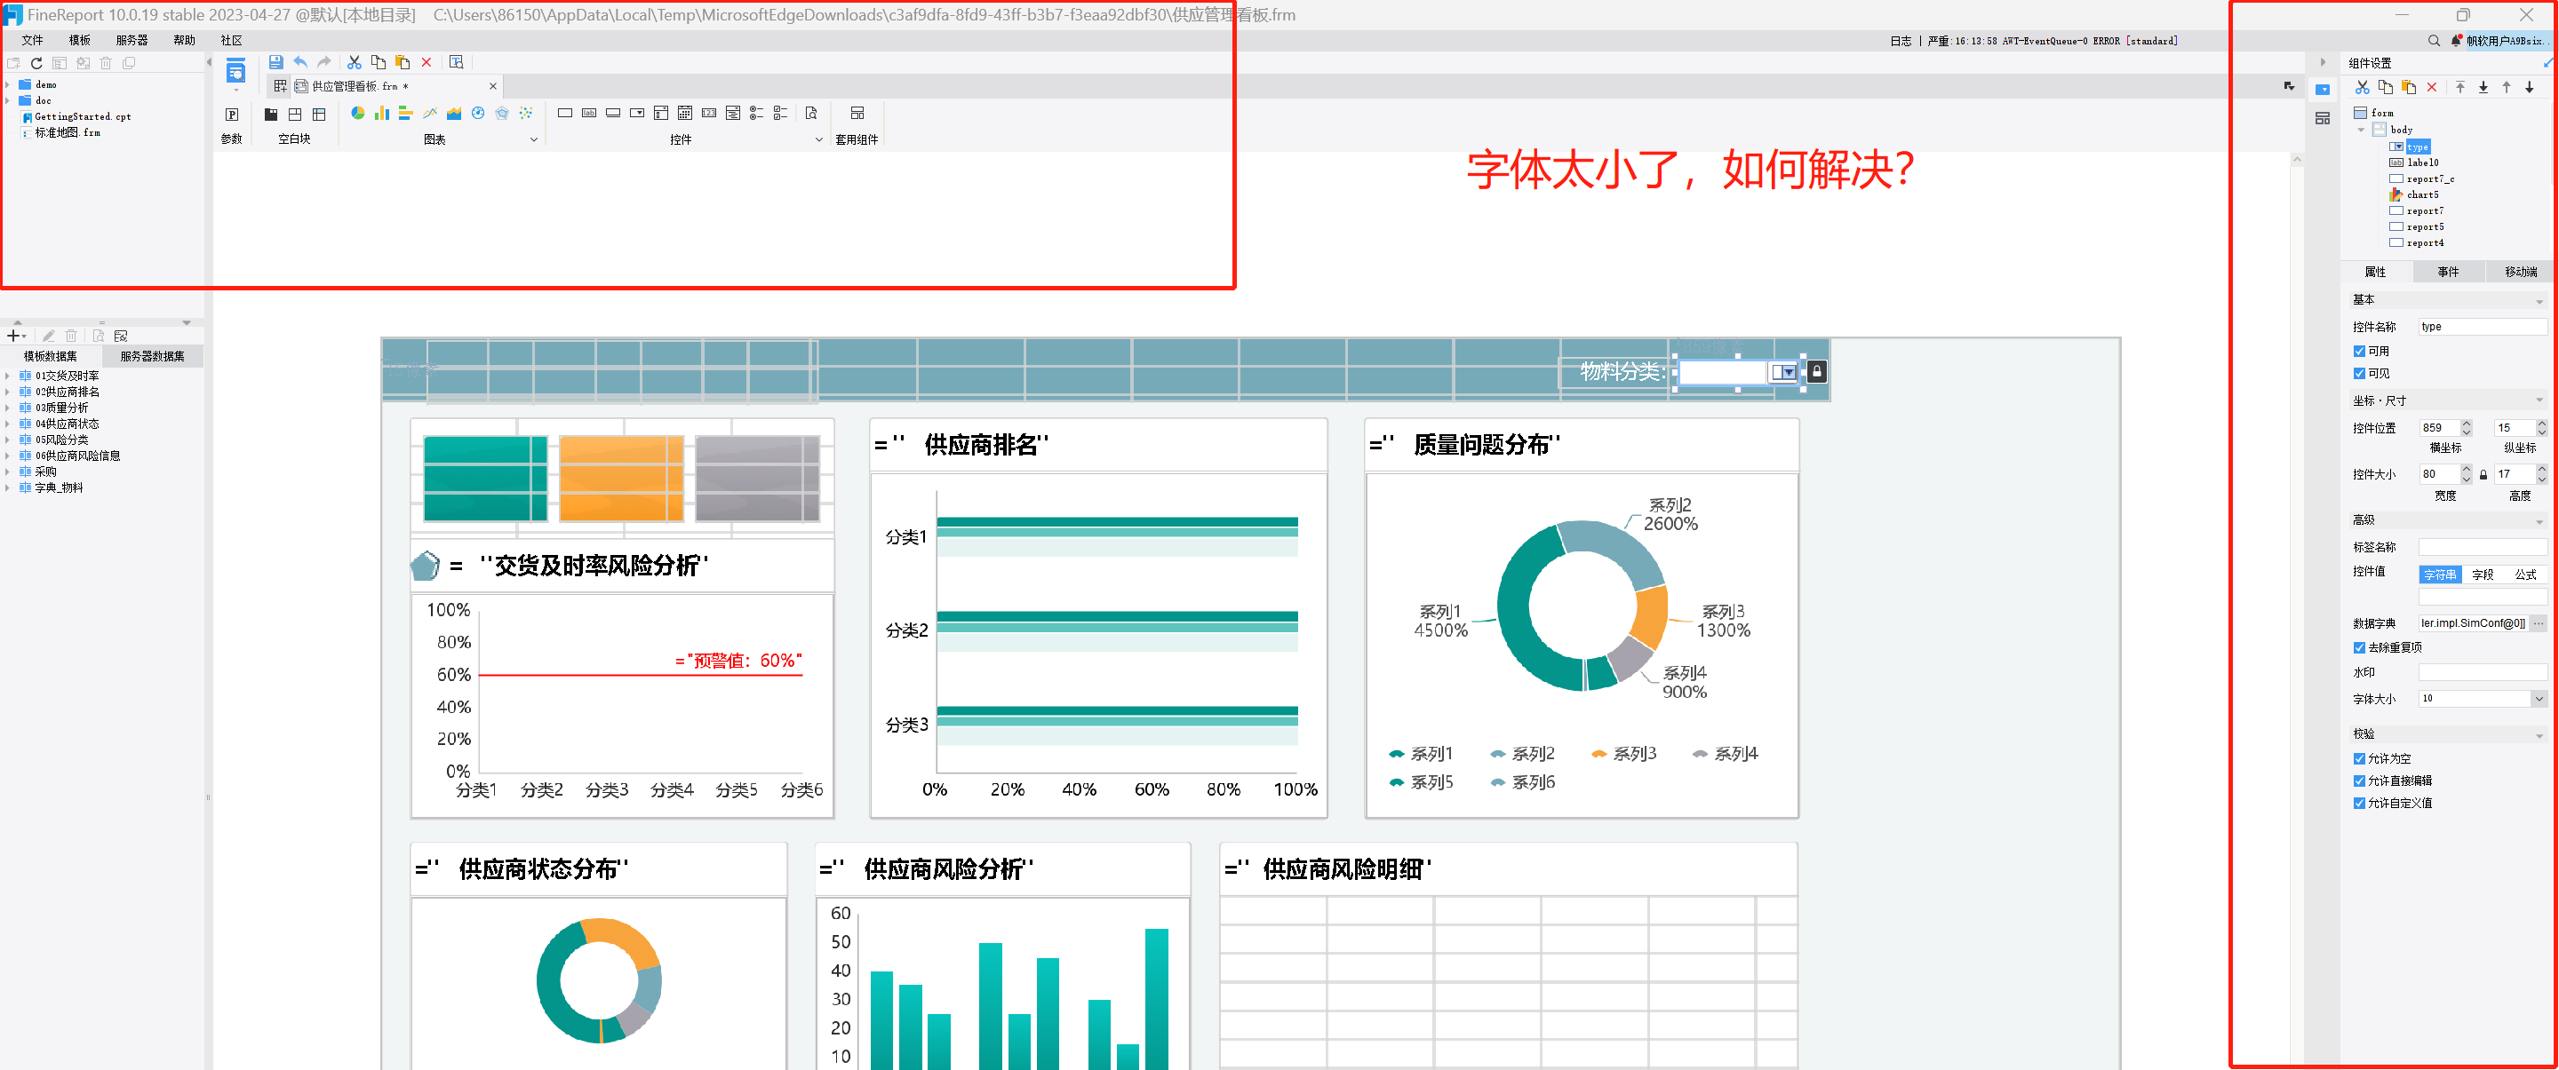
Task: Toggle the size aspect lock between width and height
Action: pyautogui.click(x=2483, y=474)
